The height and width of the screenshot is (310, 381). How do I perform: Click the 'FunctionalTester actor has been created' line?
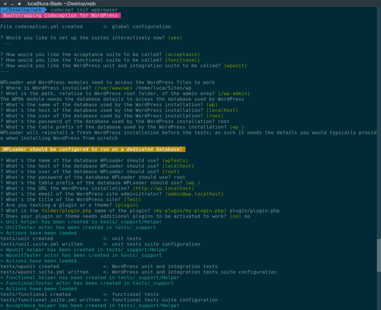point(87,283)
